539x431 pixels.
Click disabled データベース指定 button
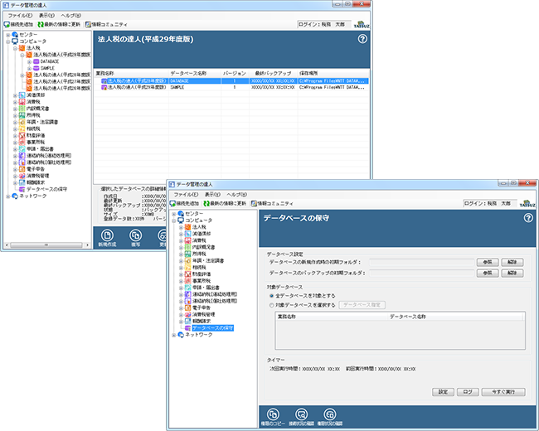coord(362,305)
